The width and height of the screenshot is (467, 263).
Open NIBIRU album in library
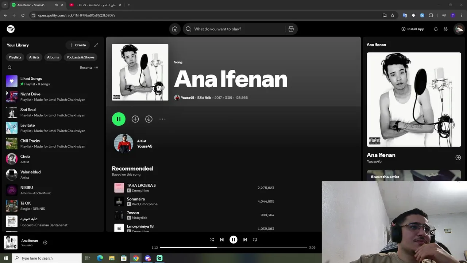click(53, 190)
